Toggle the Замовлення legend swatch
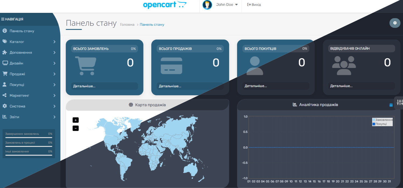The width and height of the screenshot is (403, 188). pyautogui.click(x=374, y=120)
